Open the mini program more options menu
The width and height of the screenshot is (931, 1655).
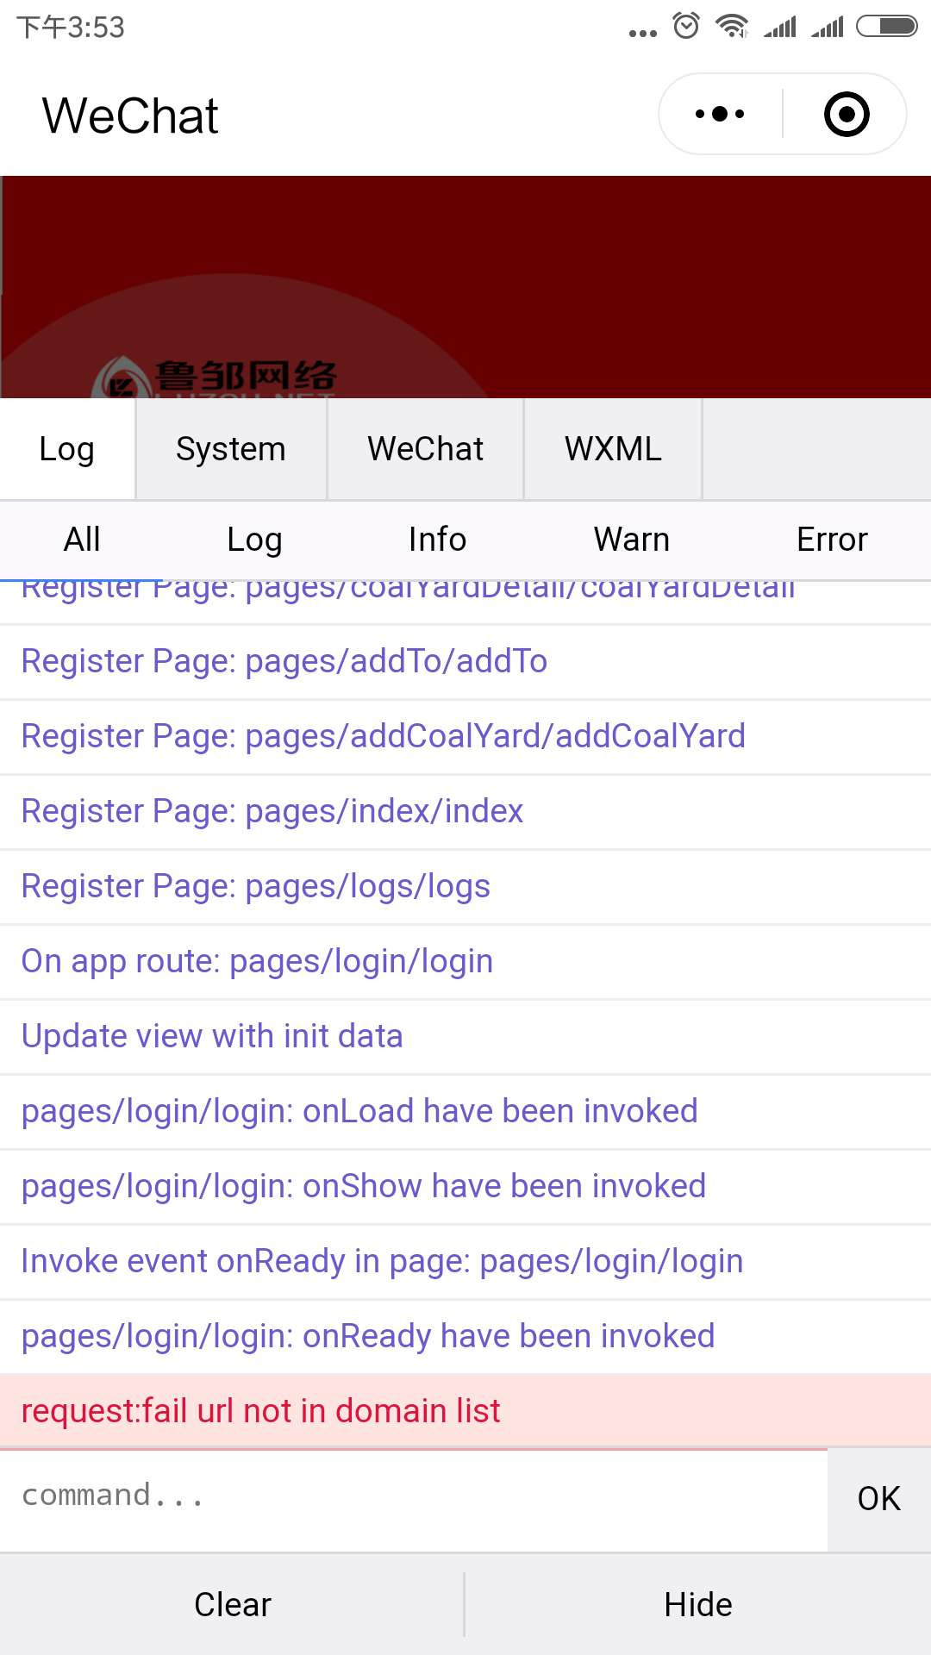click(720, 114)
